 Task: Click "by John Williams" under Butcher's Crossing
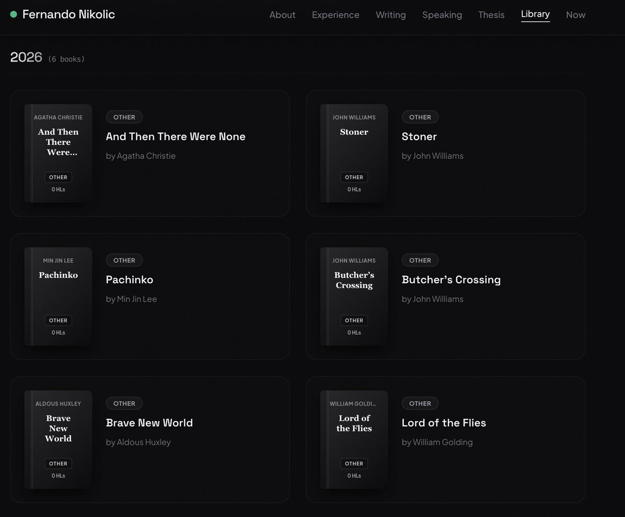coord(432,299)
